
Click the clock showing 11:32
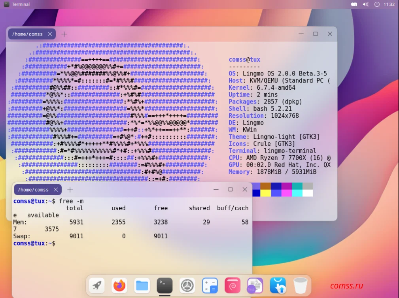(389, 4)
